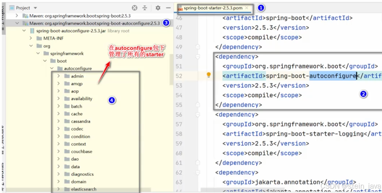Select the dao package folder icon
This screenshot has width=382, height=193.
point(67,159)
